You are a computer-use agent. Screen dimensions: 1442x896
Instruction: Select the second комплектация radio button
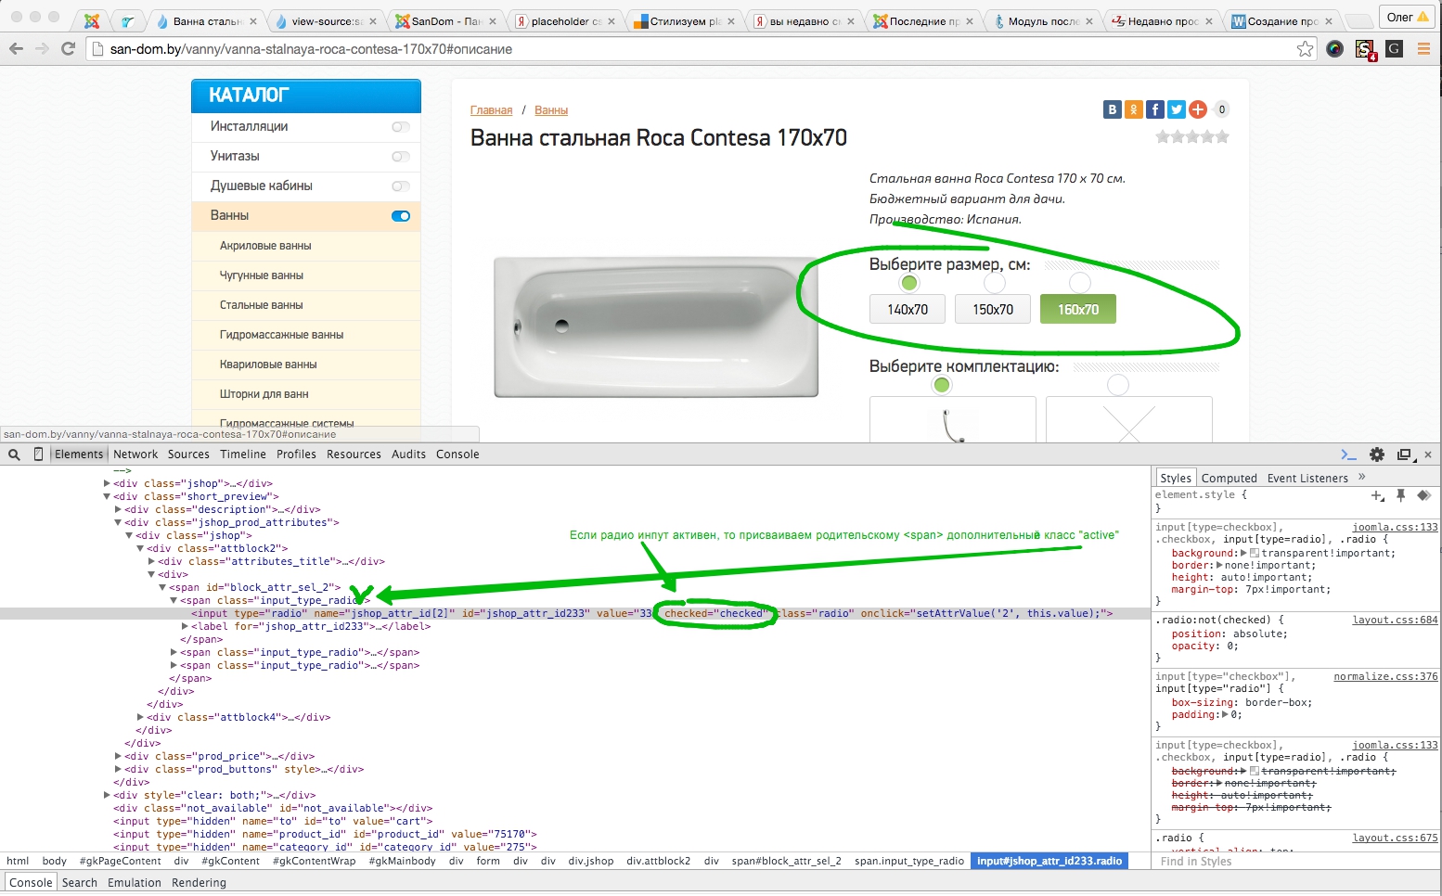(x=1118, y=385)
